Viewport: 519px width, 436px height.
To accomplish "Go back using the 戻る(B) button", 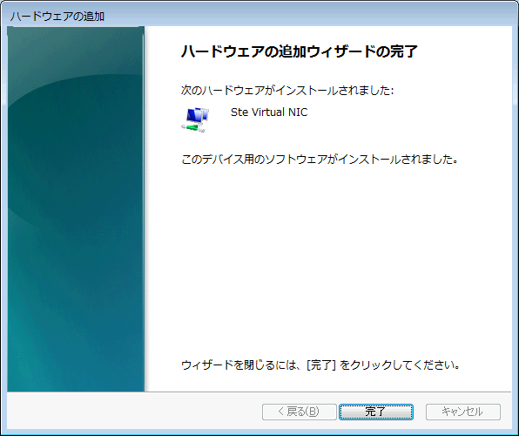I will point(300,412).
